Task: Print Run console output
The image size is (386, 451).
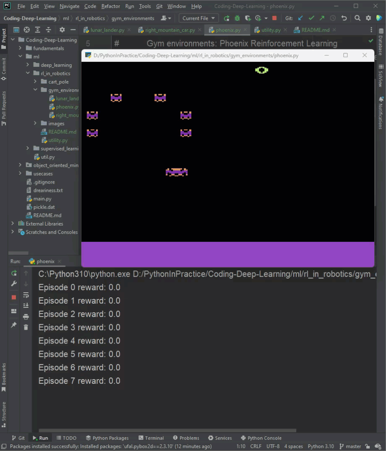Action: [26, 317]
